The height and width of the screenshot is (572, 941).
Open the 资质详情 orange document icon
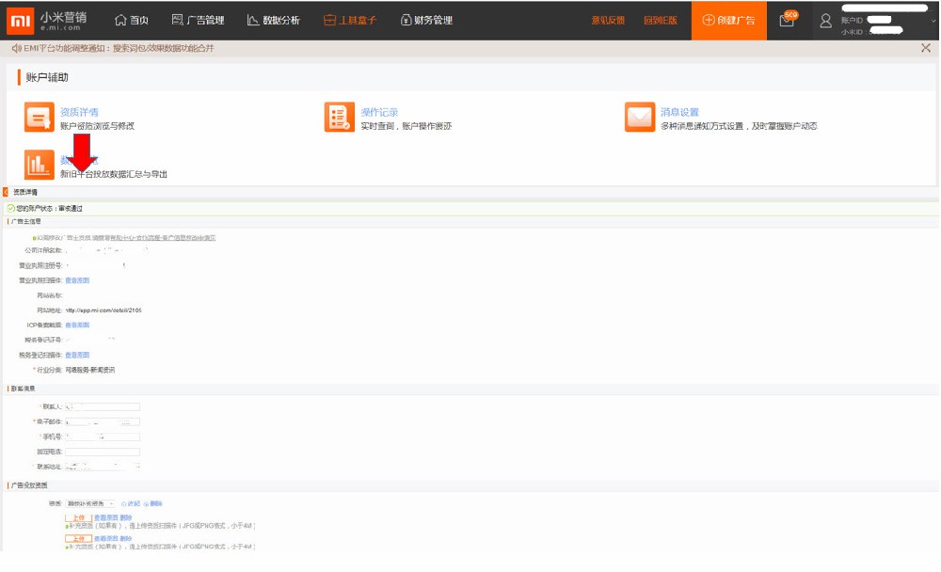pos(40,118)
